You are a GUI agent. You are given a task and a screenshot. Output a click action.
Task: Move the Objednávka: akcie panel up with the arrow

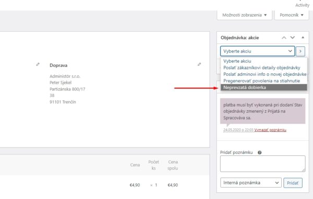pos(284,37)
